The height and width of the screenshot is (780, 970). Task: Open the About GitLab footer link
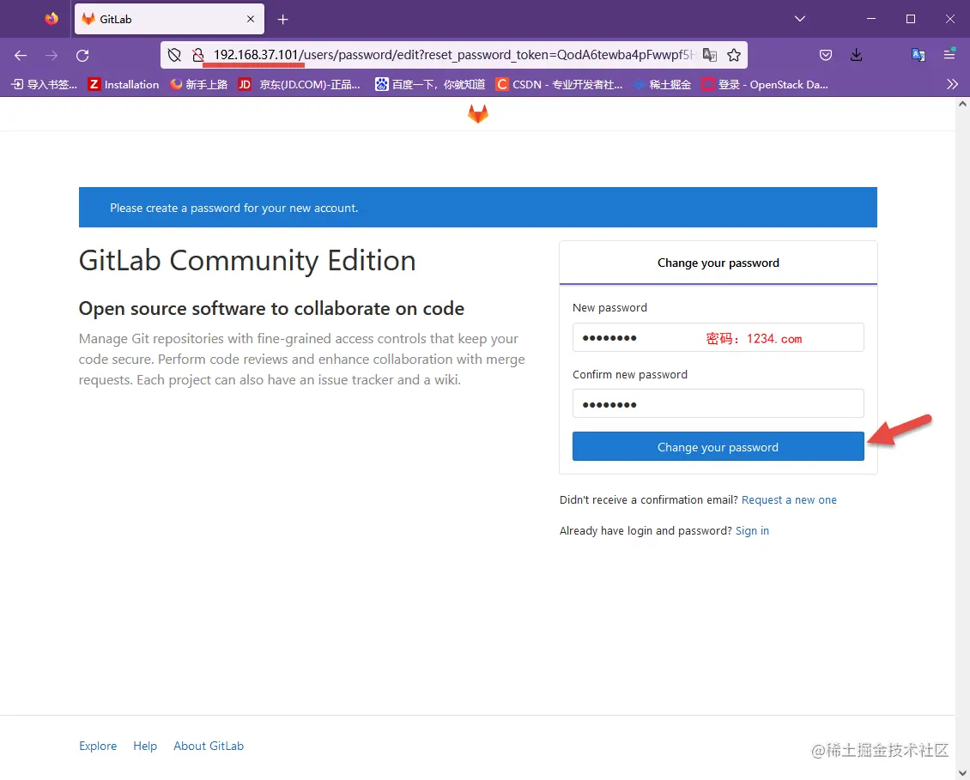tap(209, 746)
